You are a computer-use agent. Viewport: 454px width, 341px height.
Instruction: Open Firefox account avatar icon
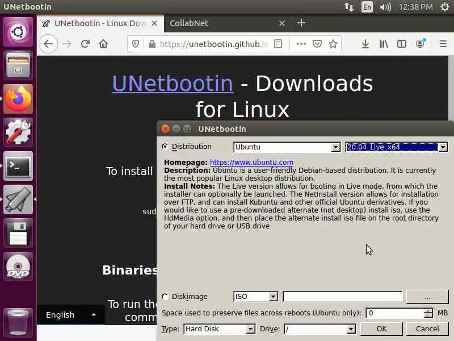[x=420, y=44]
